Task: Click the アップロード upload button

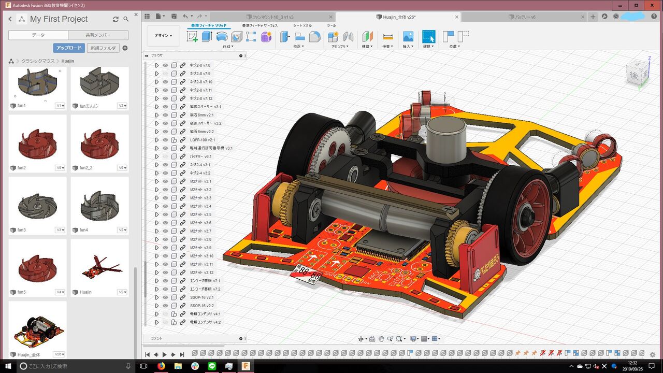Action: [69, 48]
